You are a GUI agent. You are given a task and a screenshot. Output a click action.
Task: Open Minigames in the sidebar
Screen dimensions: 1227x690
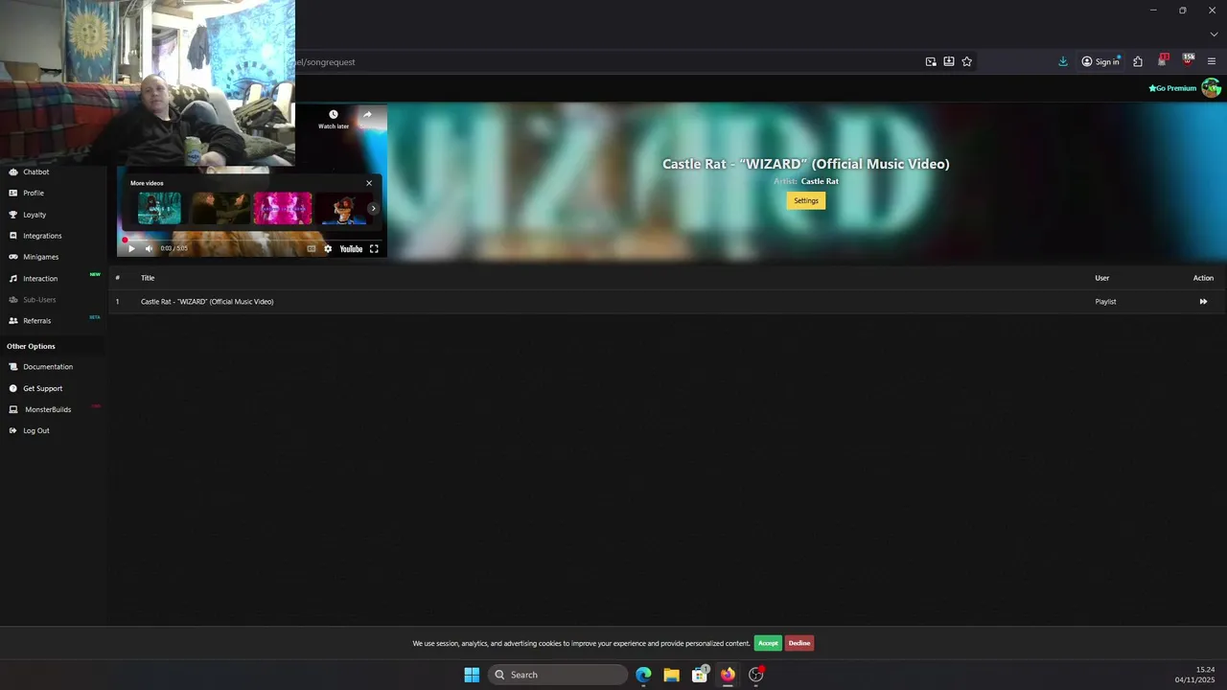[40, 257]
